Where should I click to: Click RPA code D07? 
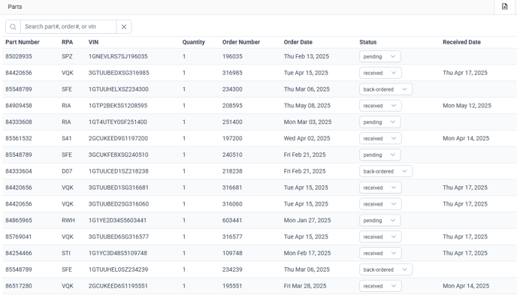[x=67, y=171]
